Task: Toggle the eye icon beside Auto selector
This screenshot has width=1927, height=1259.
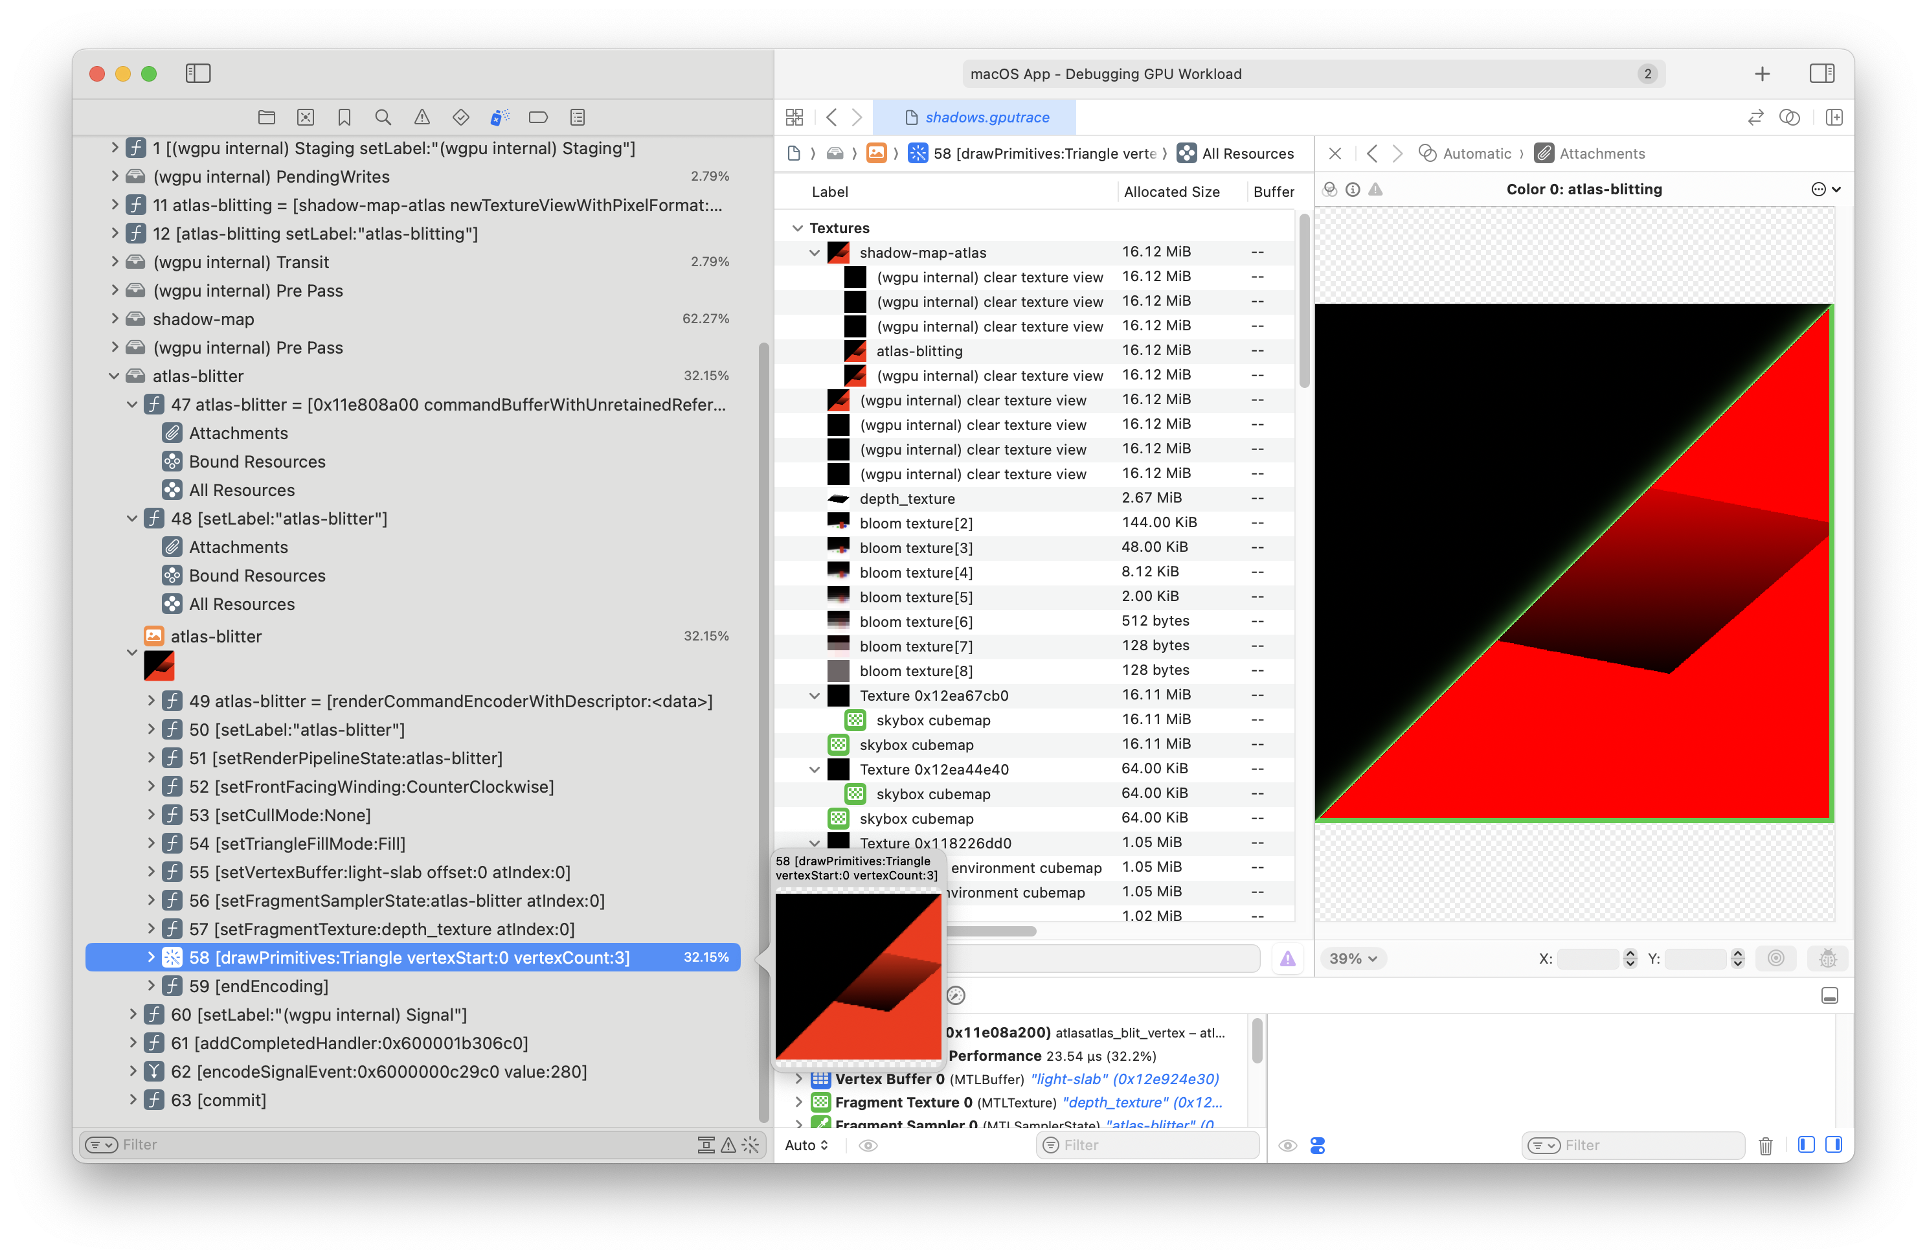Action: (x=868, y=1146)
